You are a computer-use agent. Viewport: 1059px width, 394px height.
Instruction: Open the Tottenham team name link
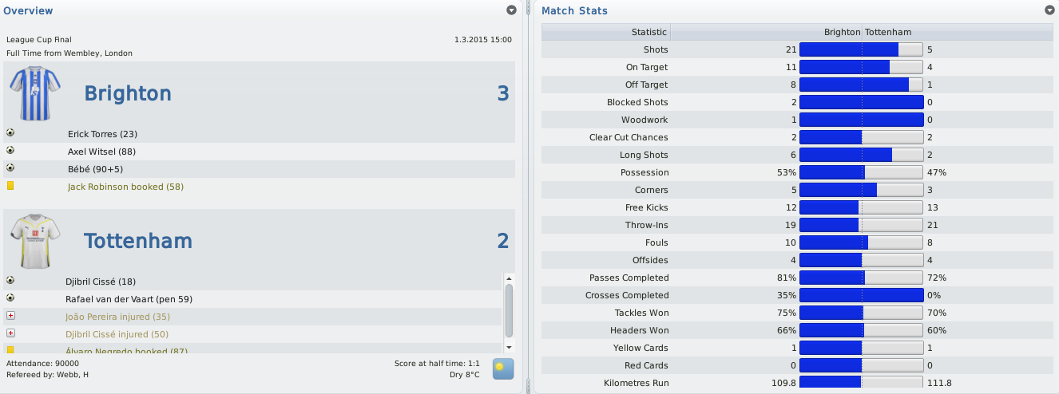(x=138, y=241)
